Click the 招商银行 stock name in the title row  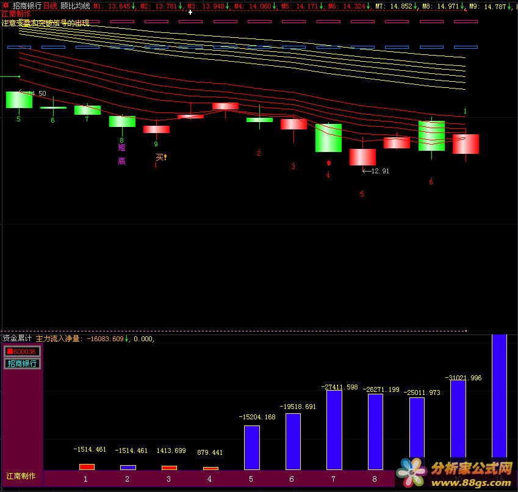27,6
